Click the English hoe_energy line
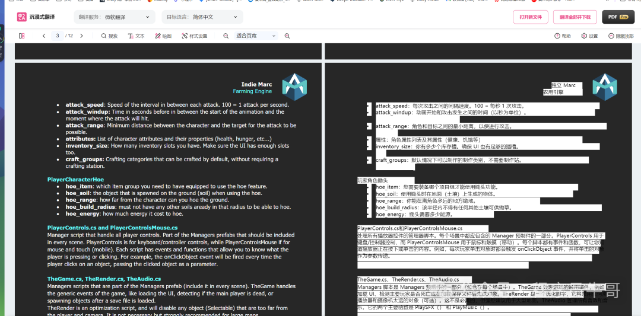This screenshot has width=641, height=316. (x=124, y=213)
